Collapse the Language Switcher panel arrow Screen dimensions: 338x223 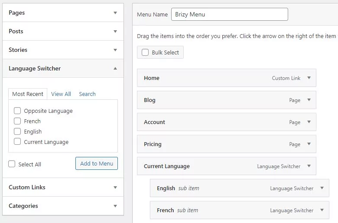coord(115,68)
